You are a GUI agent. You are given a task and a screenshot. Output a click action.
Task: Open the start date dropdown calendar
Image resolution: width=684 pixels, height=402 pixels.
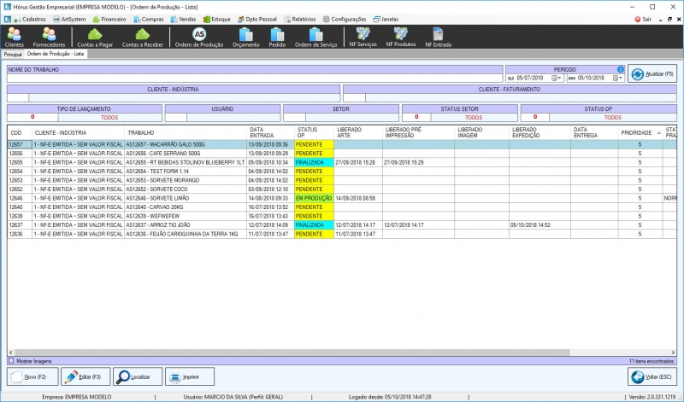[557, 78]
